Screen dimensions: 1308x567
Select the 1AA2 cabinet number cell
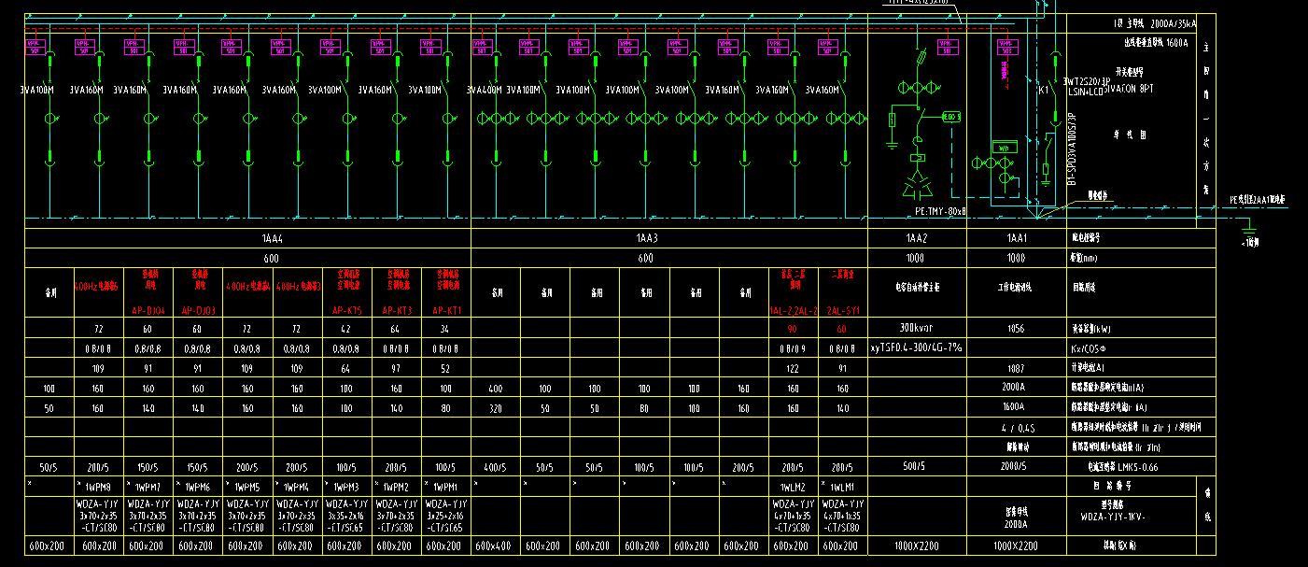point(916,239)
